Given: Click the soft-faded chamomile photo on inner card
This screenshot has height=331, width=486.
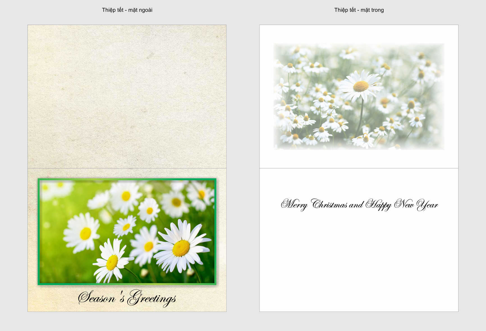Looking at the screenshot, I should click(x=359, y=96).
